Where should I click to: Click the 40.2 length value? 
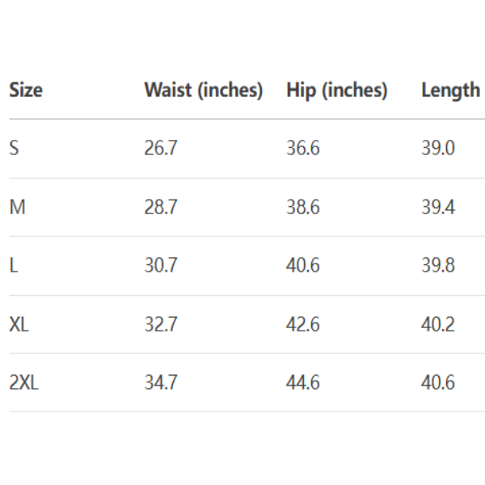click(x=438, y=325)
